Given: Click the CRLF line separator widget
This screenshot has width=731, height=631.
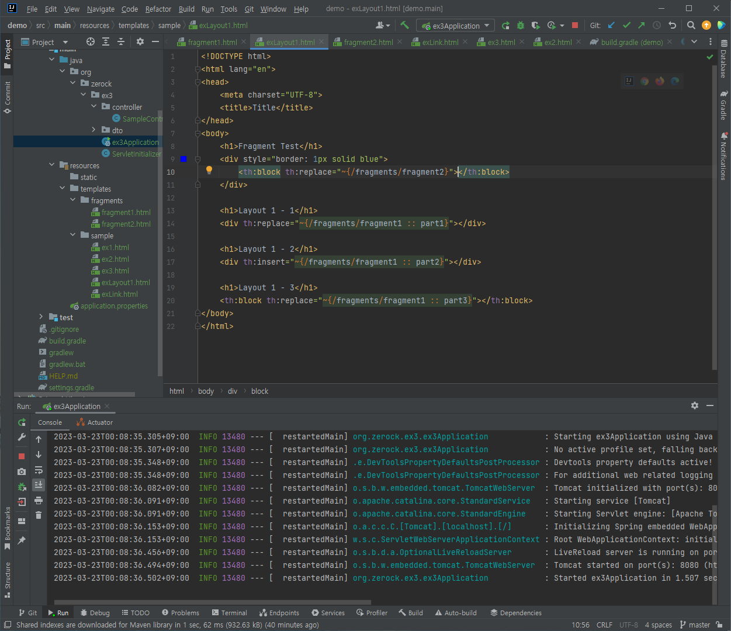Looking at the screenshot, I should (604, 625).
